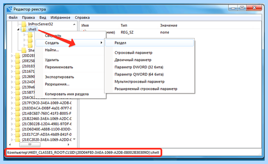The image size is (268, 164).
Task: Click folder icon of {21EC2020-3AEA-1069-A2DD
Action: coord(17,139)
